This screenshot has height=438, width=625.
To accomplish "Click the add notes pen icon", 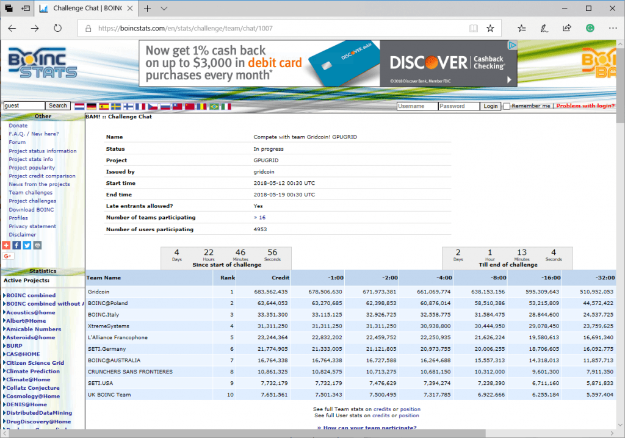I will (544, 28).
